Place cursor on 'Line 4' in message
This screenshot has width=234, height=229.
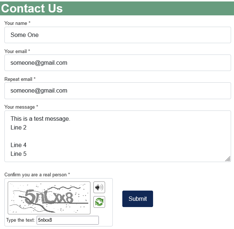click(x=19, y=145)
